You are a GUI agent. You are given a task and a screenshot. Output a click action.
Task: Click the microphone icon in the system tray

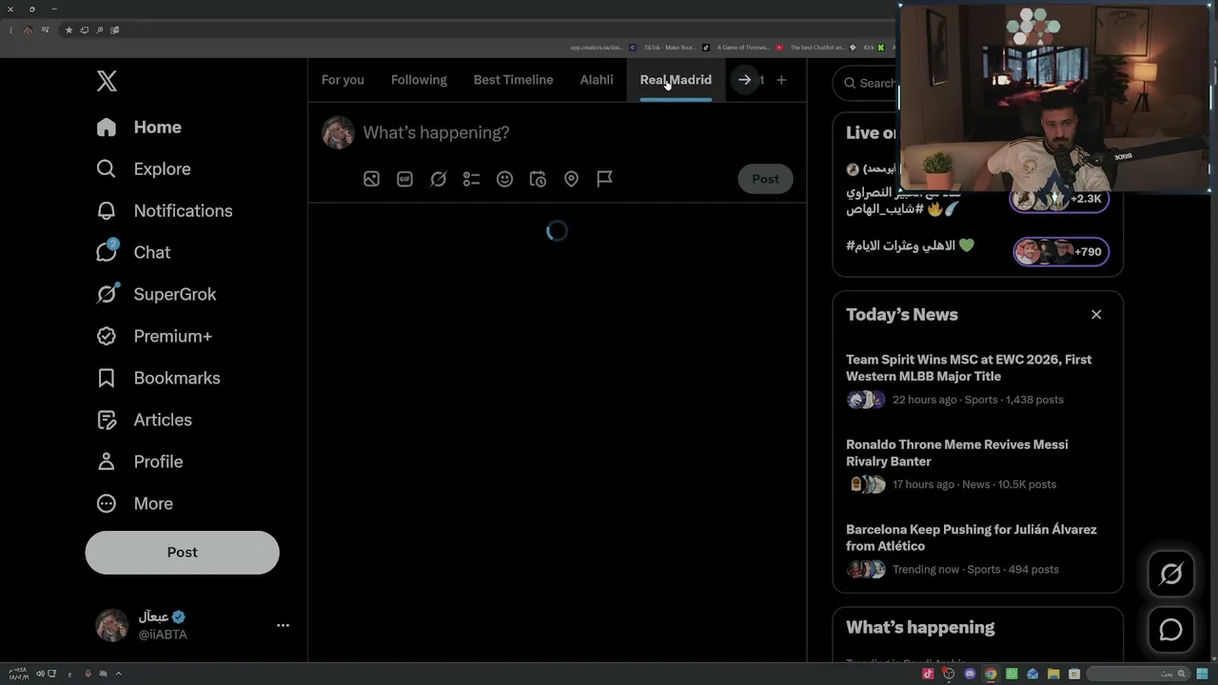tap(88, 675)
